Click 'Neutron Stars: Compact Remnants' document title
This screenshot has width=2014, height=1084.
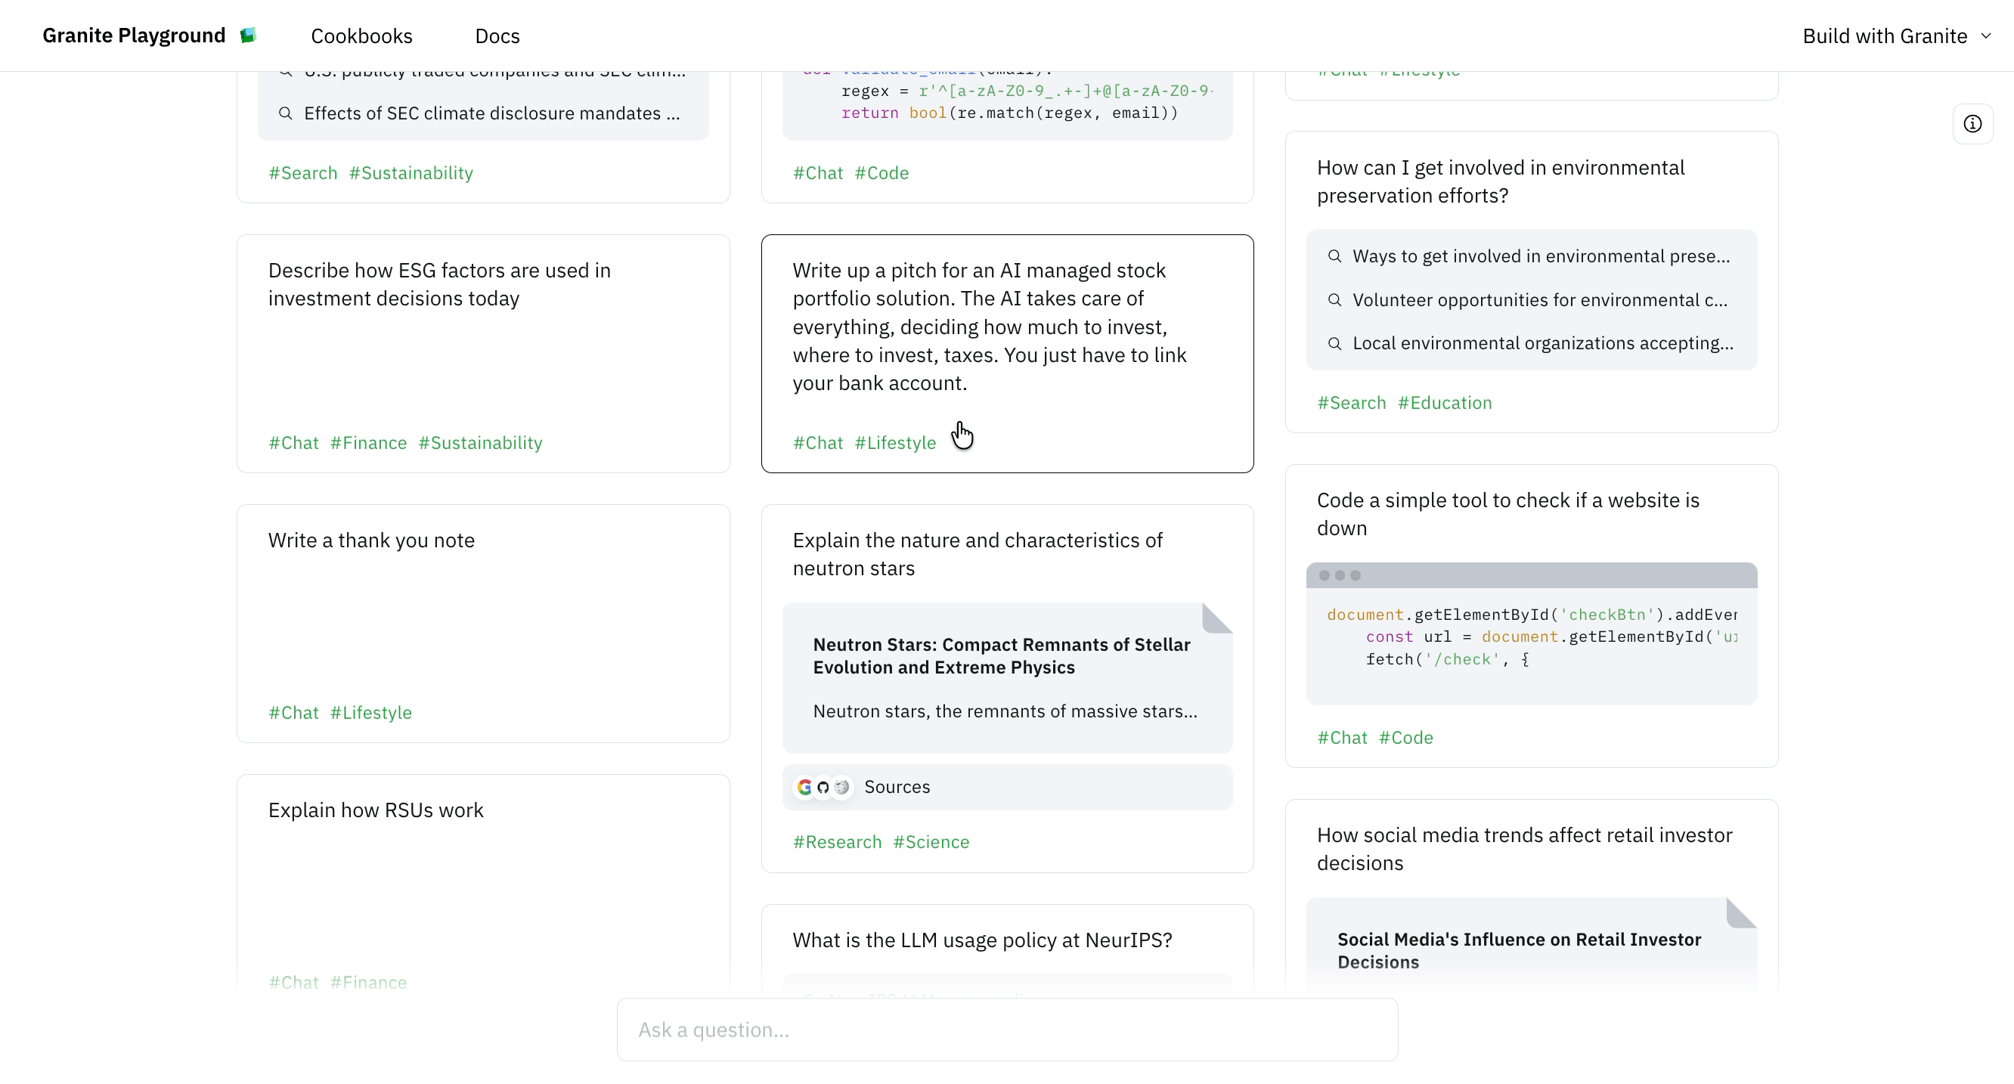(1002, 655)
